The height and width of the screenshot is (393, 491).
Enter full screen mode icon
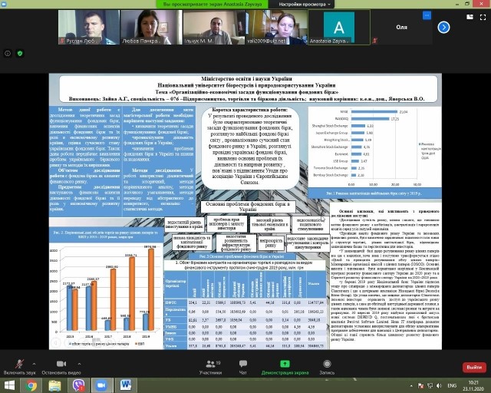pyautogui.click(x=483, y=17)
